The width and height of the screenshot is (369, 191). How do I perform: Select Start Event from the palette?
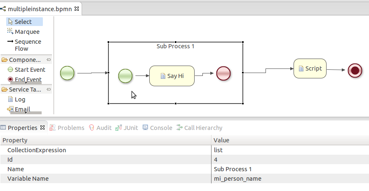coord(30,70)
